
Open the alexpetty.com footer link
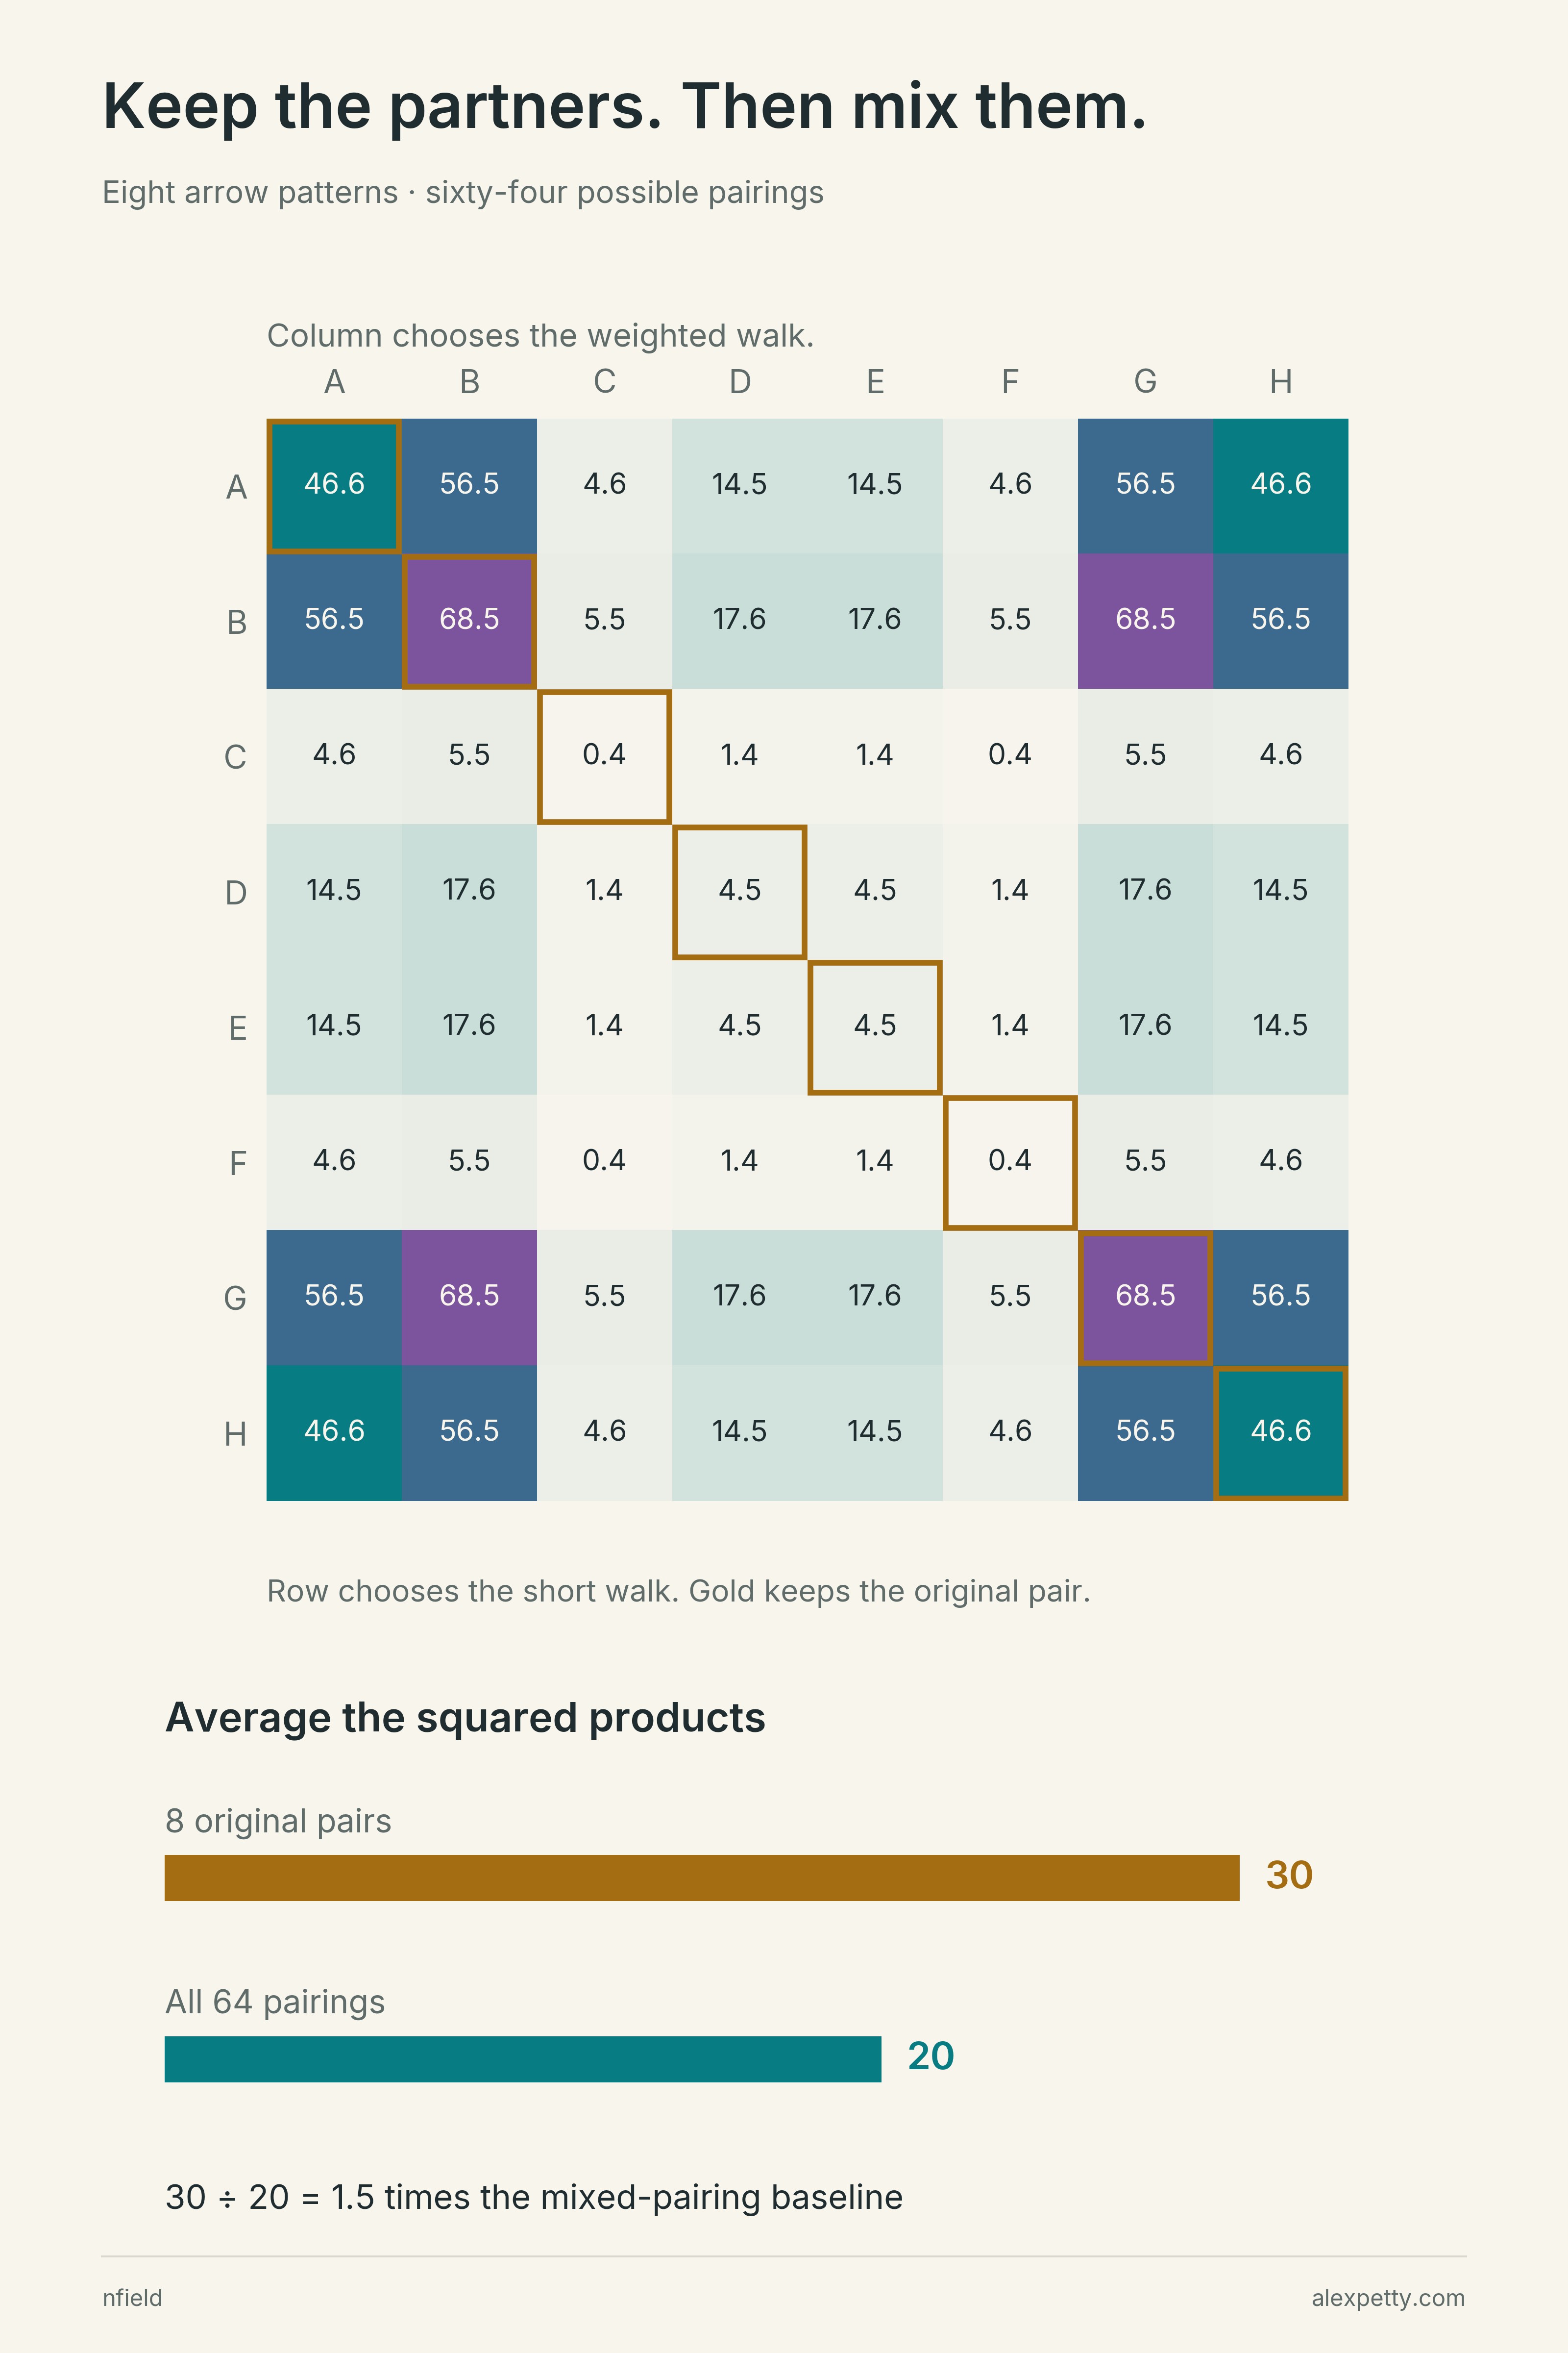1388,2298
